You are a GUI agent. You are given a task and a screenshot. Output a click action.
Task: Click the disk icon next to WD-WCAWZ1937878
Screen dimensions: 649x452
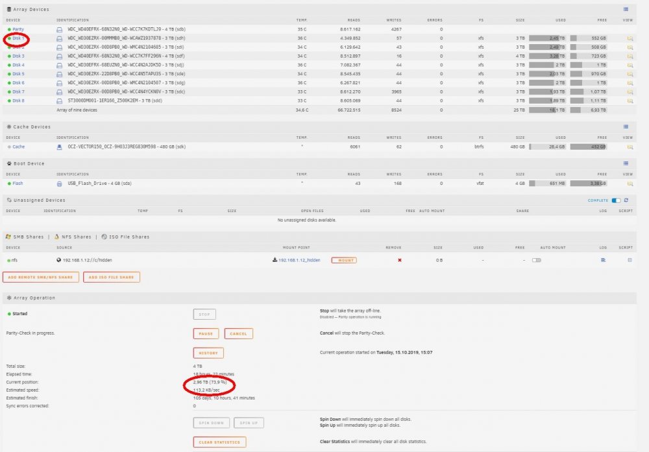click(59, 38)
